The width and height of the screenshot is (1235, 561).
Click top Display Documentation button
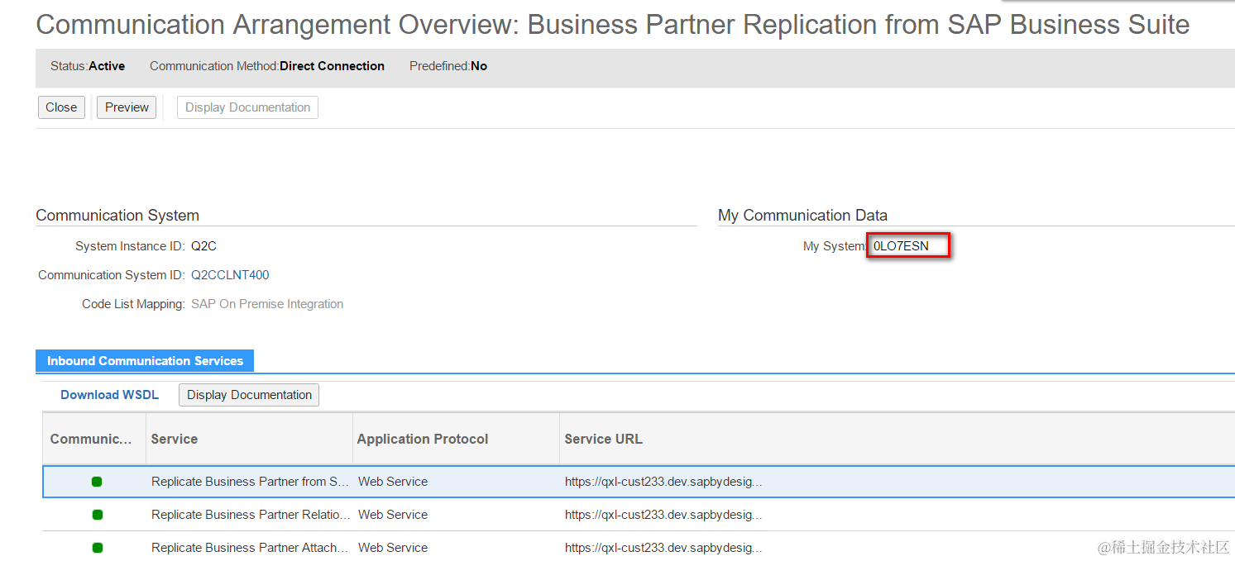point(247,107)
